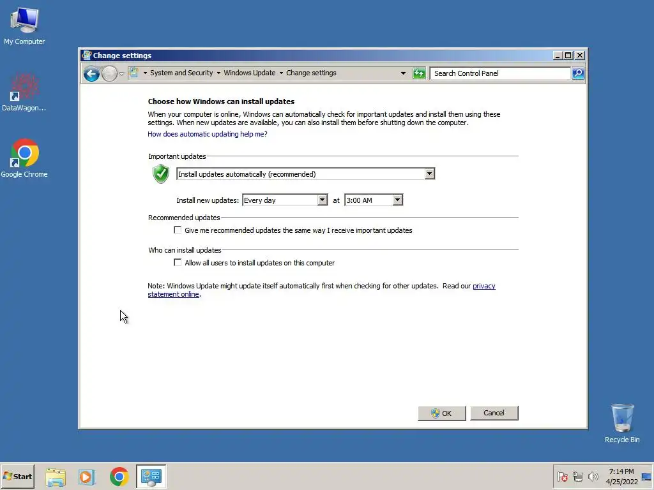Screen dimensions: 654x490
Task: Click the refresh icon beside address bar
Action: 419,73
